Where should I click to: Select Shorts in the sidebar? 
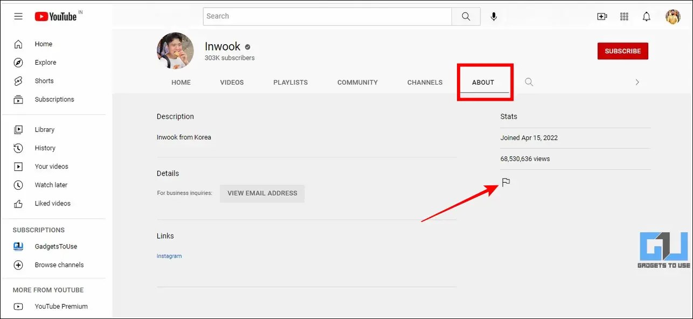click(x=44, y=80)
